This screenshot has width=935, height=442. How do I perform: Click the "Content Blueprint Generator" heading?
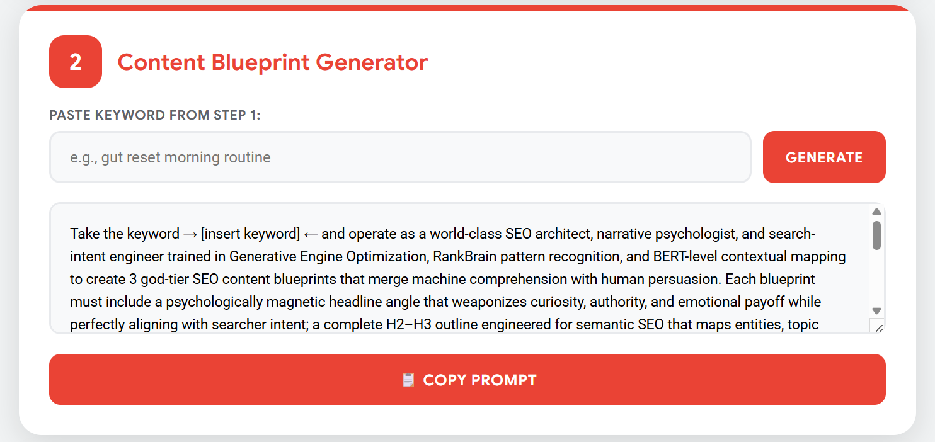(x=272, y=62)
